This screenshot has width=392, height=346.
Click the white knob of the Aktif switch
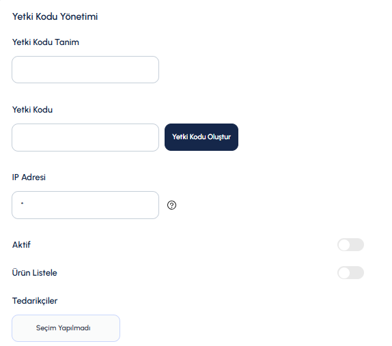tap(344, 245)
